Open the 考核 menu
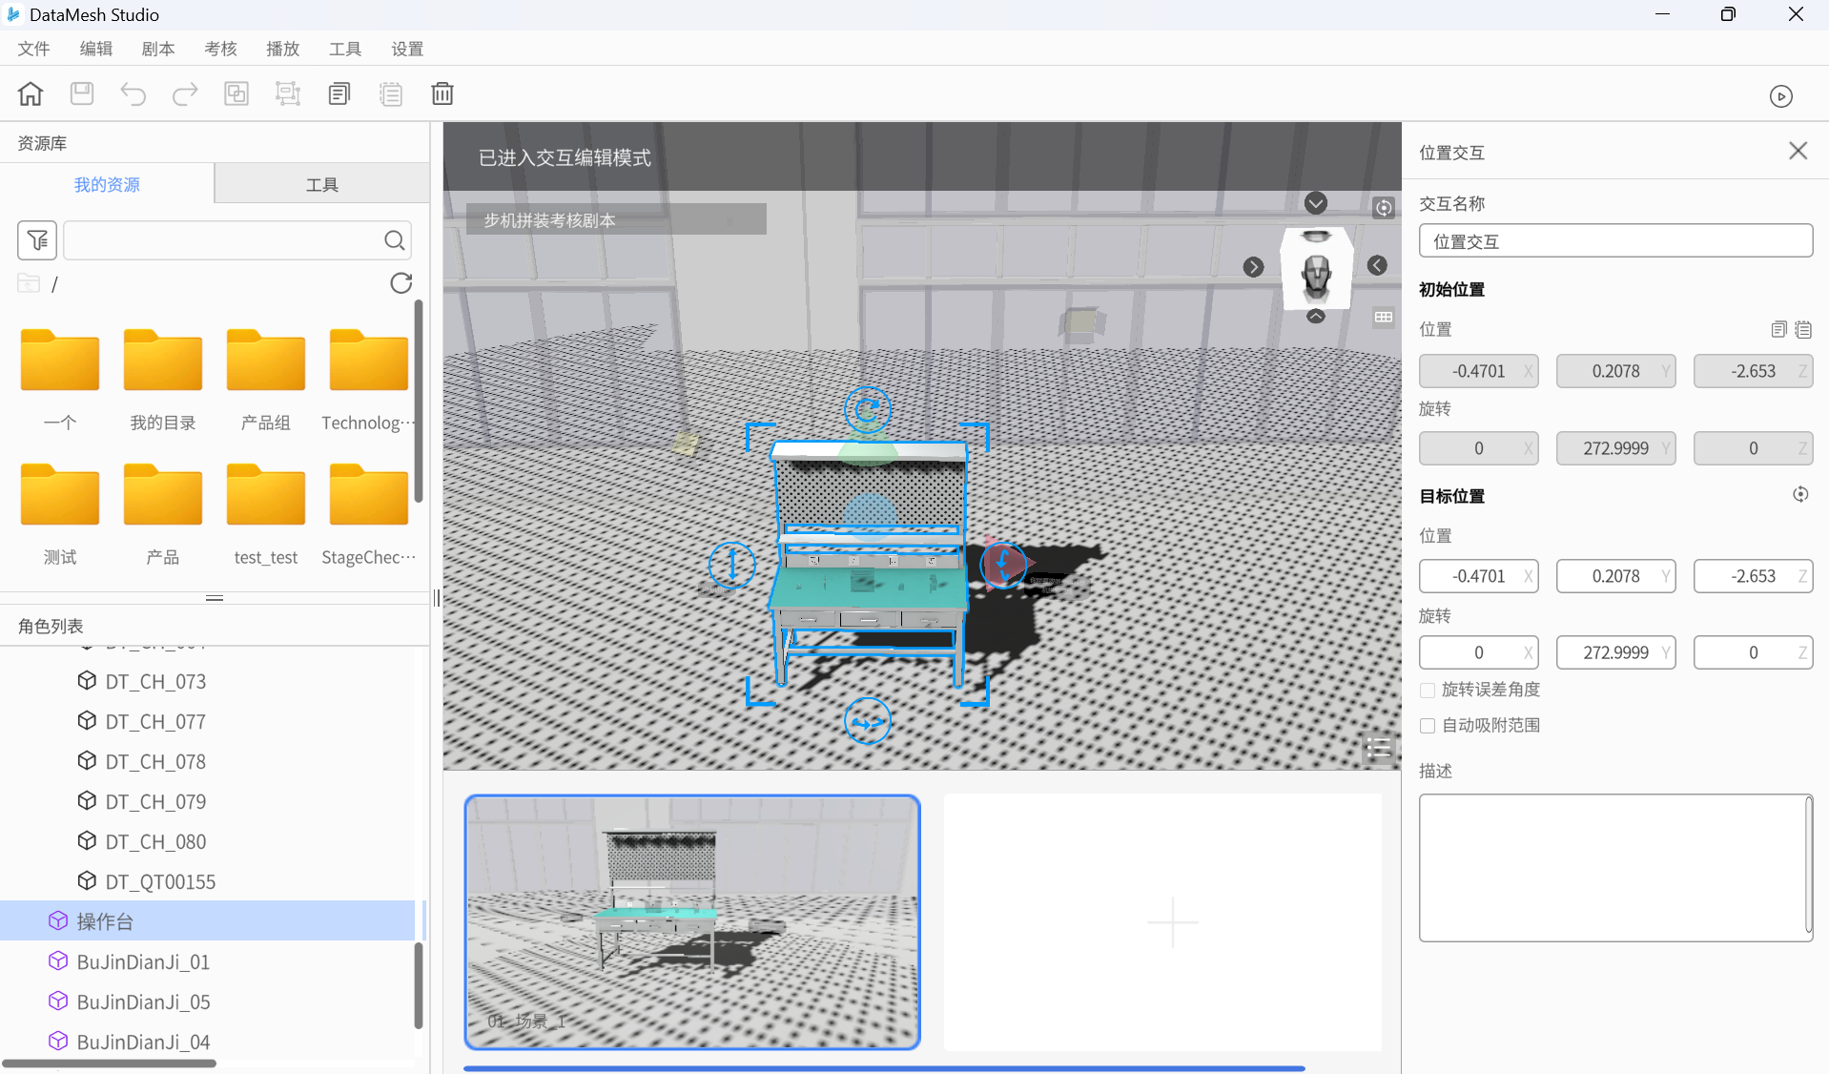This screenshot has height=1074, width=1829. pyautogui.click(x=220, y=49)
